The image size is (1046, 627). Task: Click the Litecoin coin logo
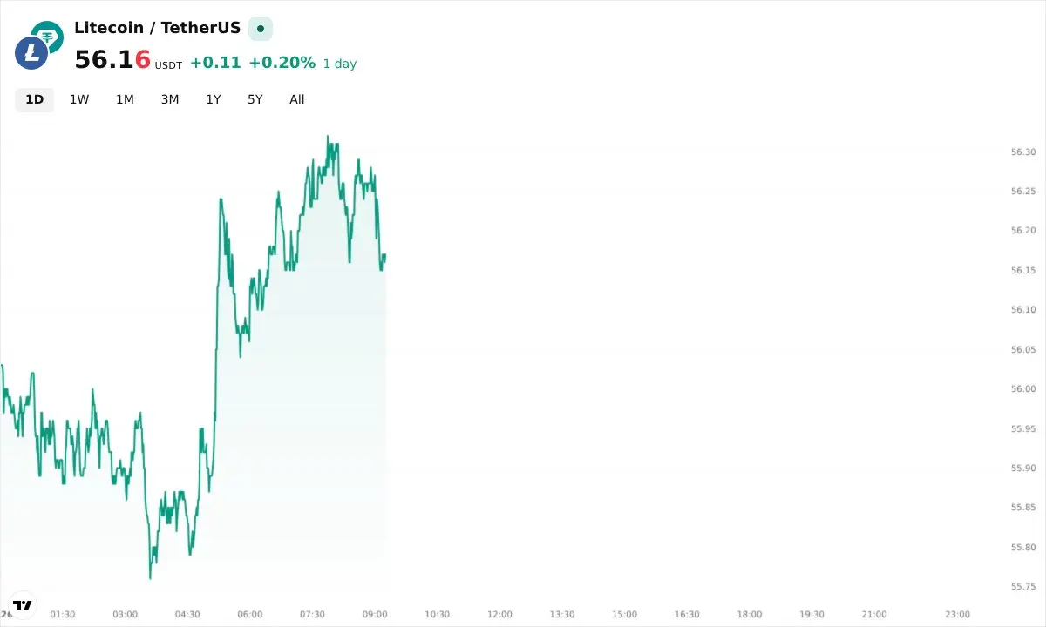click(31, 54)
